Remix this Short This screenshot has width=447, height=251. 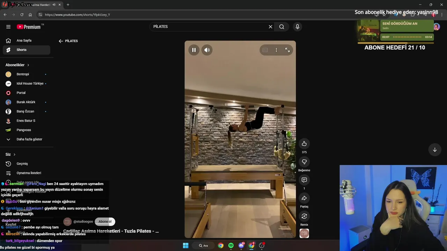pyautogui.click(x=304, y=216)
